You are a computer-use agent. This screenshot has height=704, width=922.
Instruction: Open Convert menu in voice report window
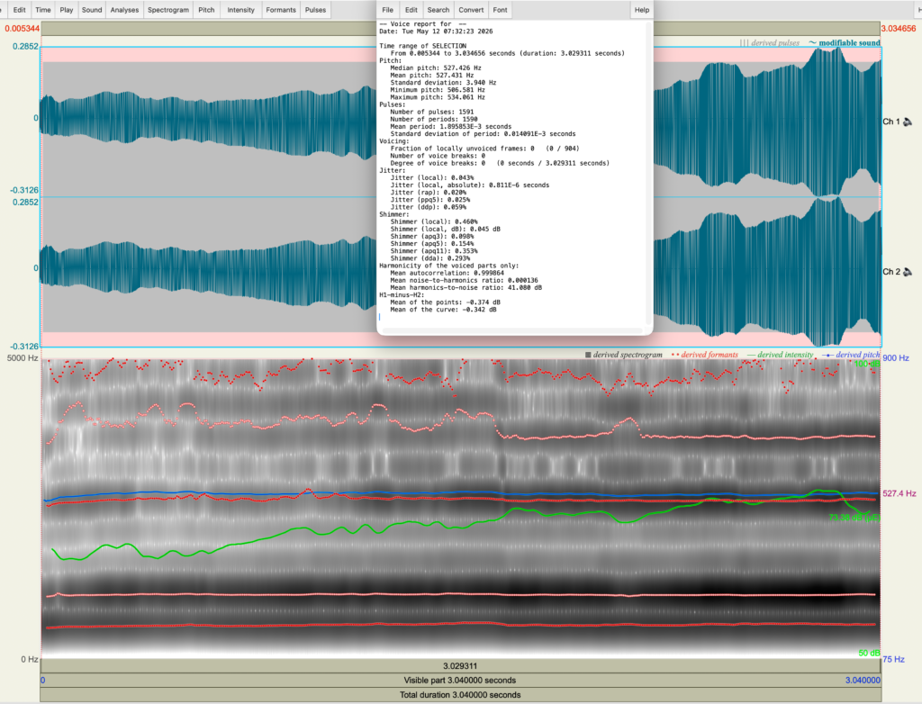pos(471,9)
